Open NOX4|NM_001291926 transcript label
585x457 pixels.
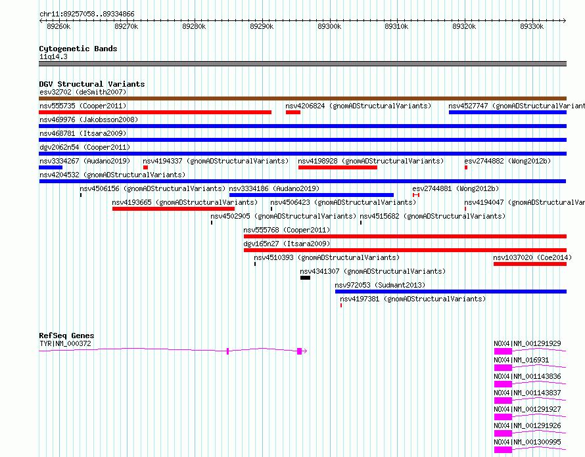coord(527,425)
